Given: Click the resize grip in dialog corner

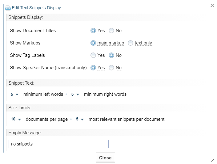Looking at the screenshot, I should (212, 161).
